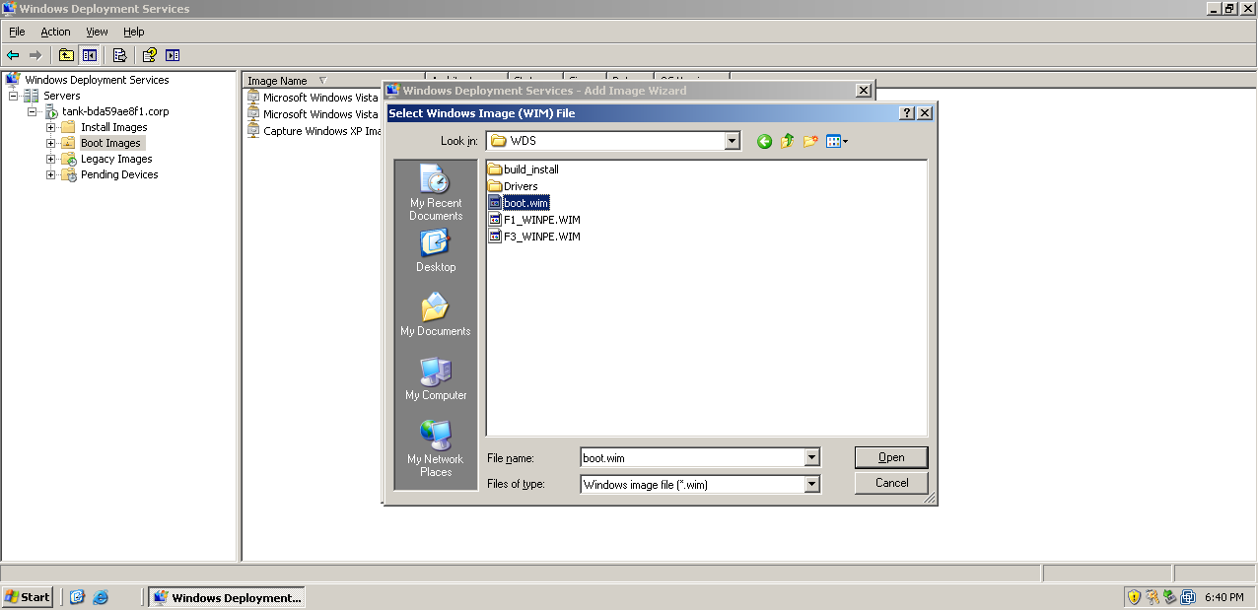The width and height of the screenshot is (1258, 610).
Task: Select the F3_WINPE.WIM file
Action: coord(534,237)
